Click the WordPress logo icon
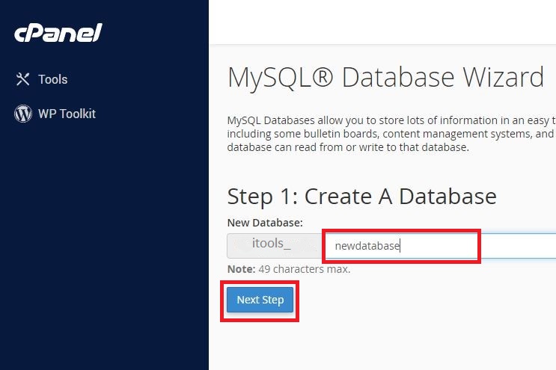This screenshot has height=370, width=556. [23, 114]
